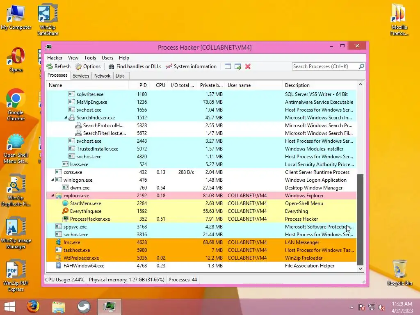This screenshot has width=420, height=315.
Task: Collapse the winlogon.exe tree node
Action: point(52,180)
